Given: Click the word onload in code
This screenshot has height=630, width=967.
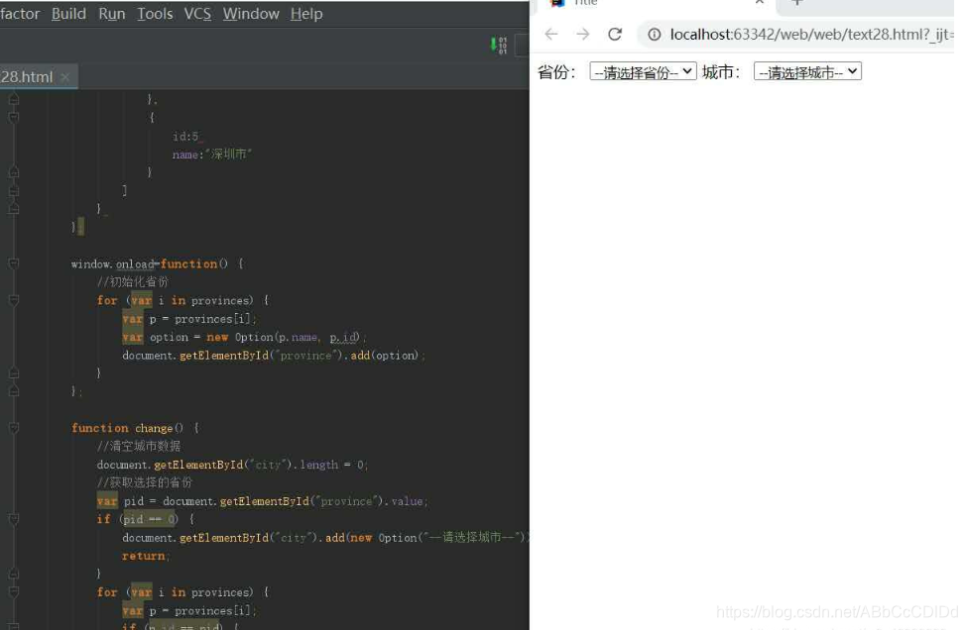Looking at the screenshot, I should point(135,264).
